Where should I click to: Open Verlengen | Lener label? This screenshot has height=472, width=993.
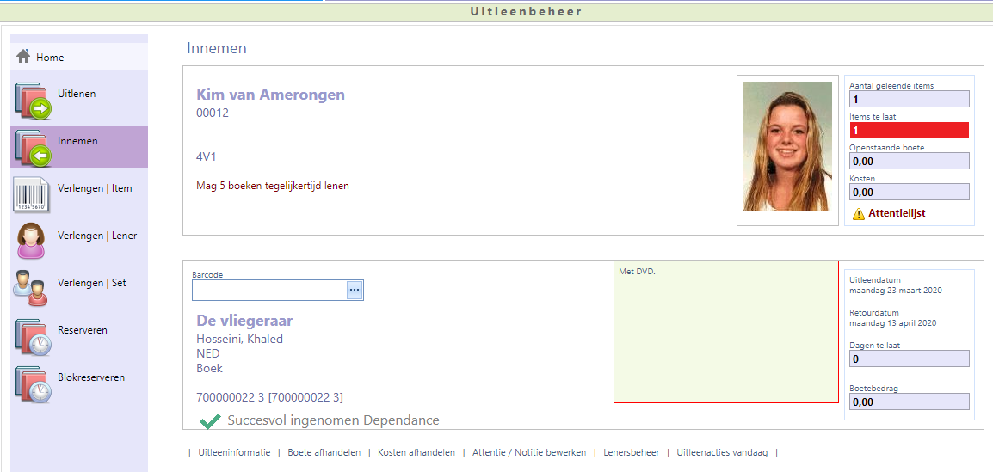97,236
